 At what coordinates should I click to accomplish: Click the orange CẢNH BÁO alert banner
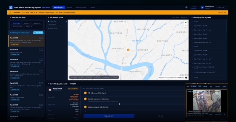(x=117, y=12)
